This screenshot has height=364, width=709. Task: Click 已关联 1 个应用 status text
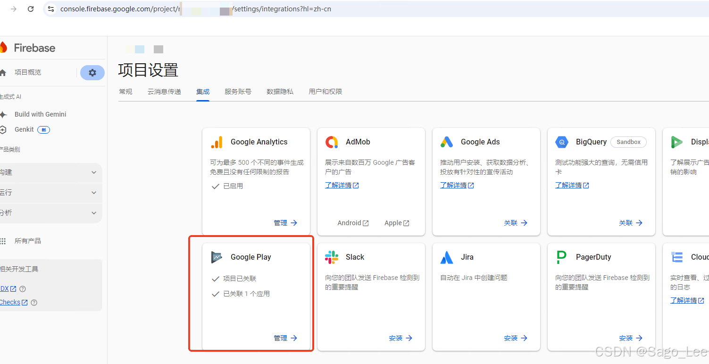[246, 294]
